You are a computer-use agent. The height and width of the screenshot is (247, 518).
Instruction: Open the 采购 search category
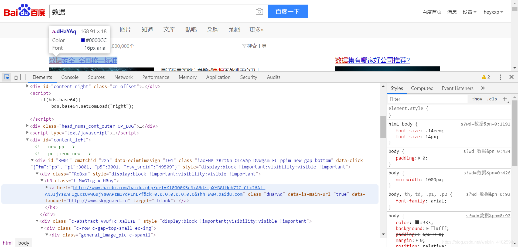tap(213, 30)
